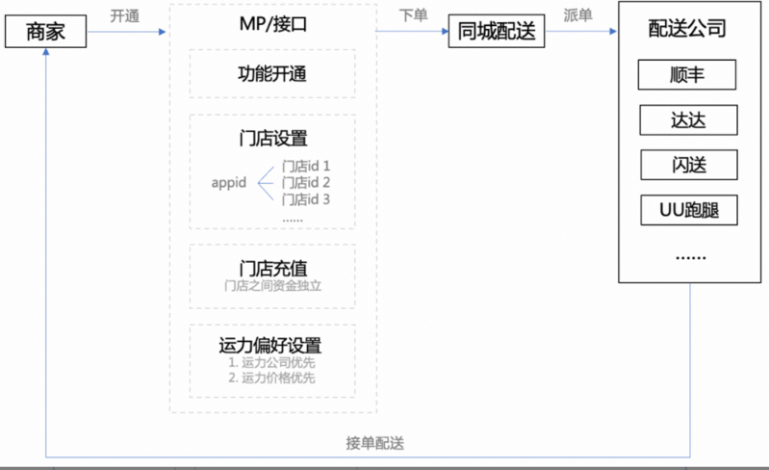The image size is (769, 470).
Task: Select 门店id 1 entry
Action: (306, 166)
